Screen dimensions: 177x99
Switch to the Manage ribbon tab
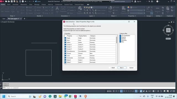pyautogui.click(x=37, y=4)
